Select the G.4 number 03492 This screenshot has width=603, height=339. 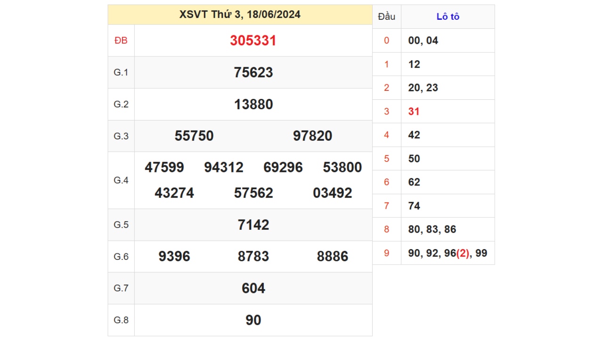(x=333, y=193)
